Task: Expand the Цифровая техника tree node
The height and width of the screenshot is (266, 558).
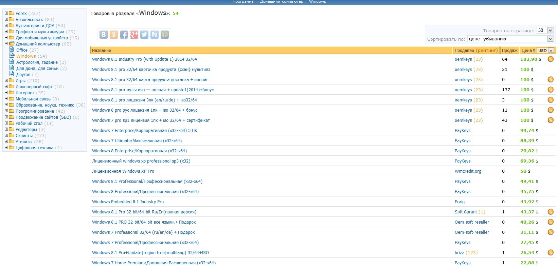Action: [6, 148]
